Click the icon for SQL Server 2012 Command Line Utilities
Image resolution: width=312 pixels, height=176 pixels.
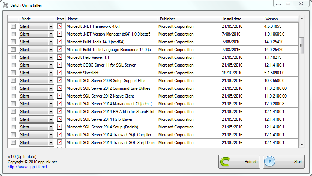(60, 88)
